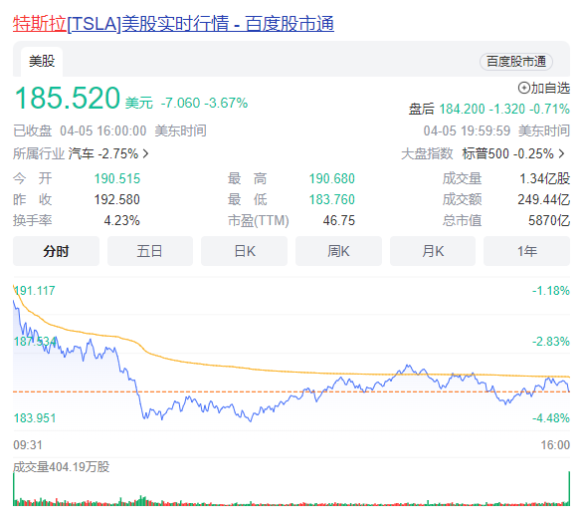
Task: Click the 昨收 value 192.580
Action: [x=116, y=199]
